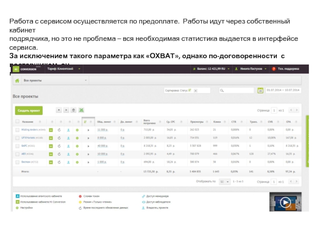Click the play button in projects toolbar
The image size is (321, 240).
click(66, 110)
